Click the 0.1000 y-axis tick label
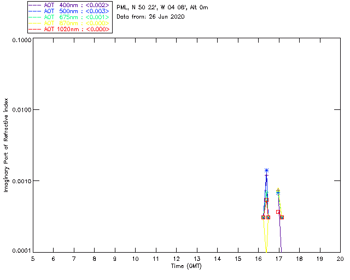Screen dimensions: 350x280 click(21, 40)
